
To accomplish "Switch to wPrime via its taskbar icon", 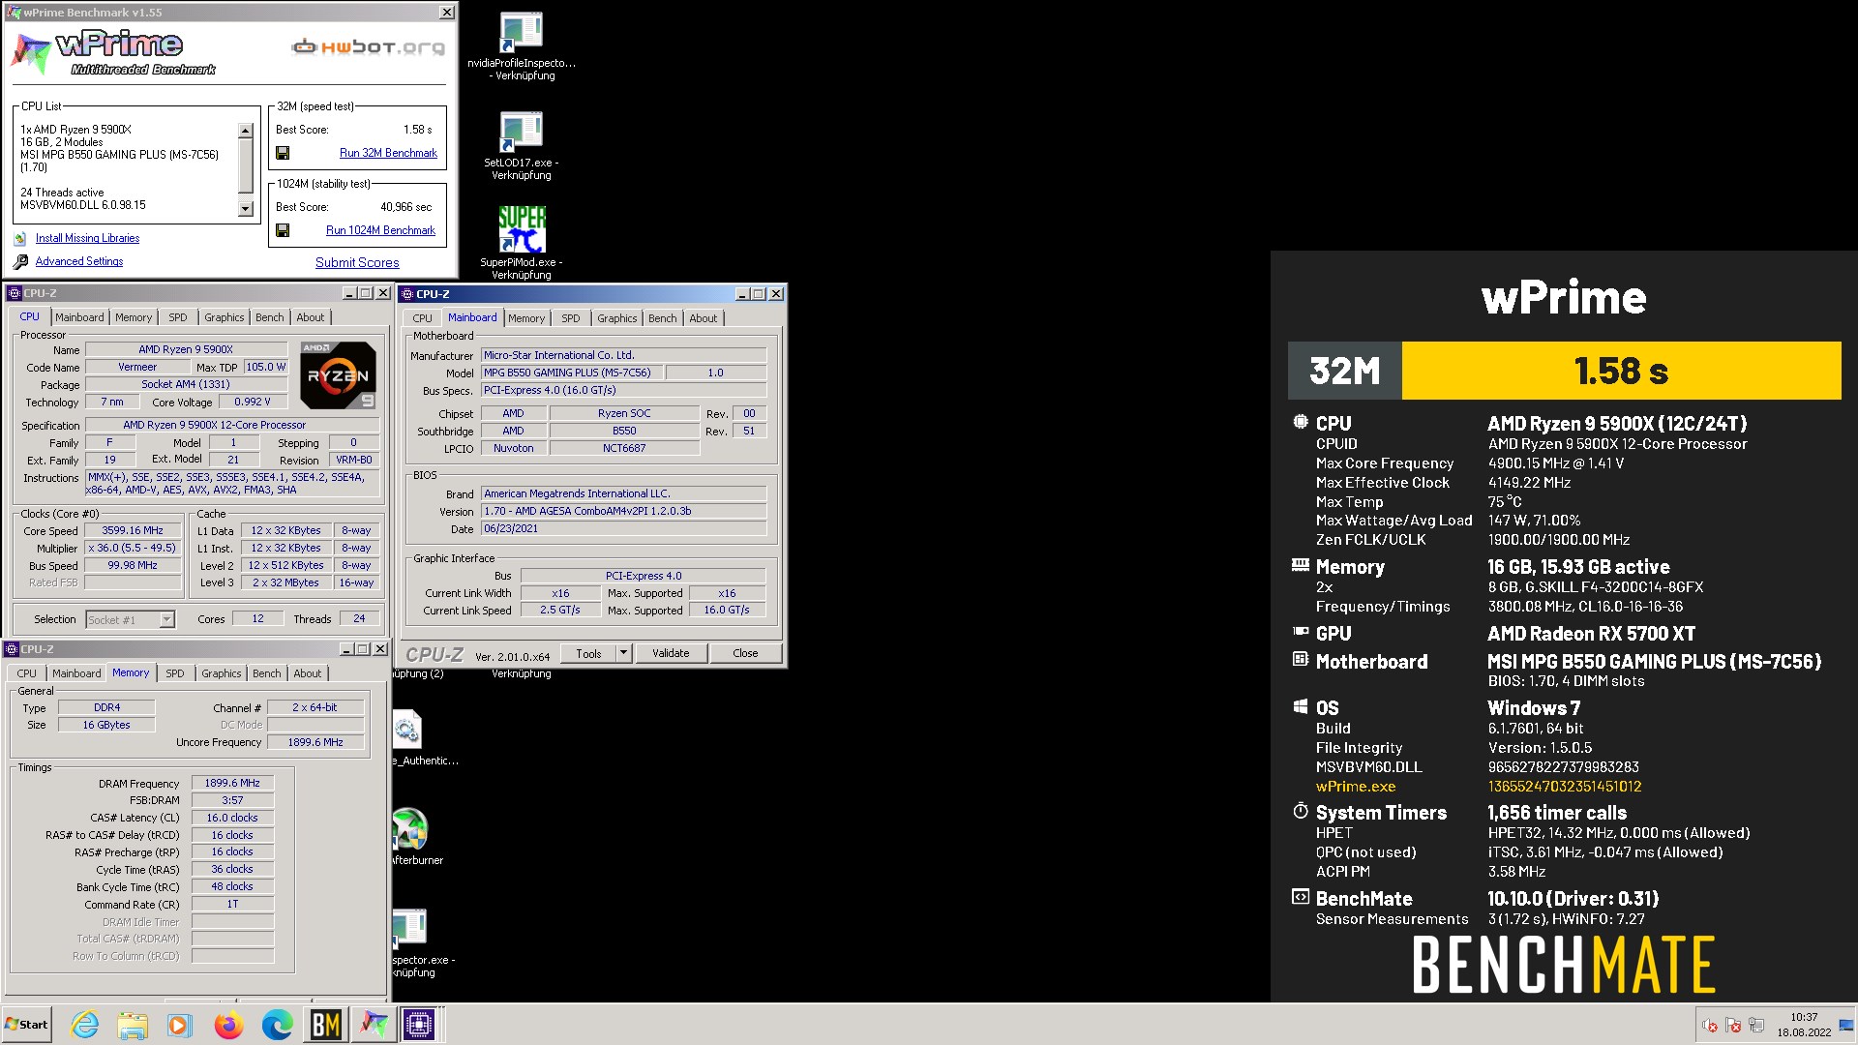I will coord(374,1025).
